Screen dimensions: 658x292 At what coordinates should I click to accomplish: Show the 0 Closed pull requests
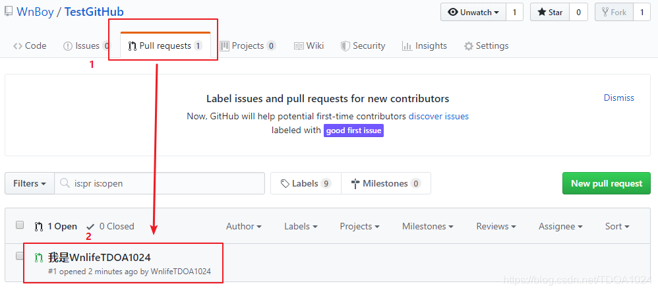coord(110,227)
